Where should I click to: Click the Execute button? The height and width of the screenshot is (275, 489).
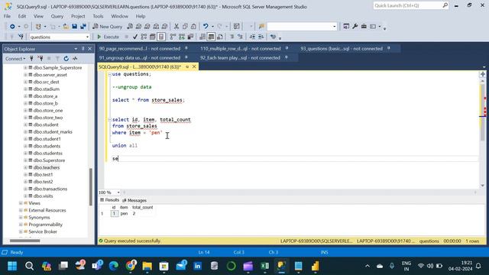tap(108, 37)
